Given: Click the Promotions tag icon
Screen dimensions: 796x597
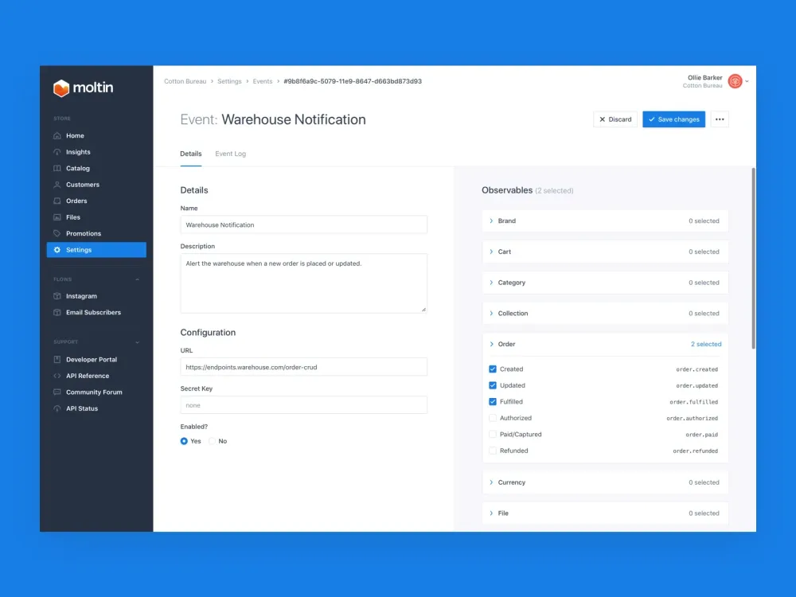Looking at the screenshot, I should [x=57, y=233].
